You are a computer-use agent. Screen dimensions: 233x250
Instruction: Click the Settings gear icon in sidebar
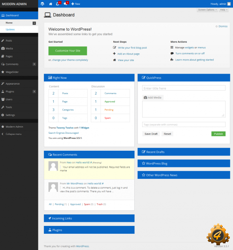point(3,115)
